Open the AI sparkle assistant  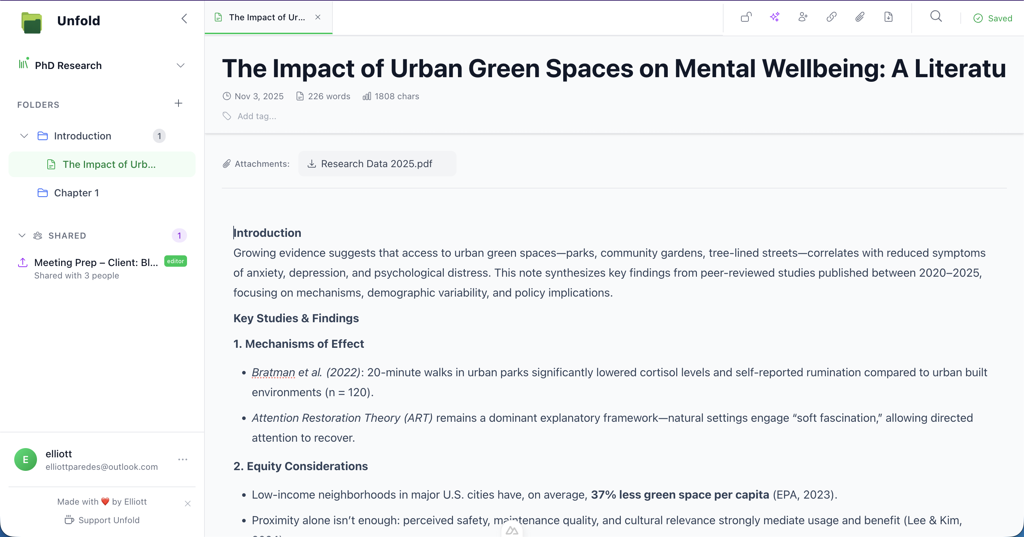[774, 17]
